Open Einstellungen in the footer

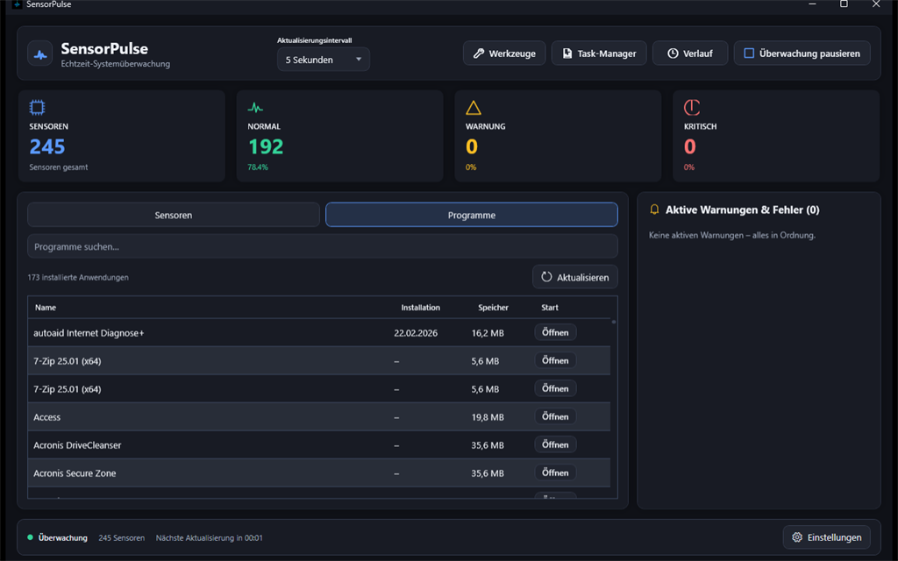826,537
